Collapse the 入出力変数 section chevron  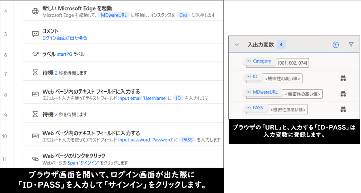click(237, 44)
